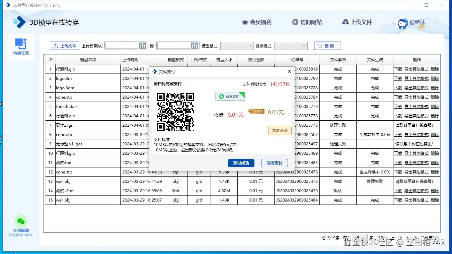Click 导出其他格式 for row 2 logo.3ds
452x254 pixels.
coord(417,79)
